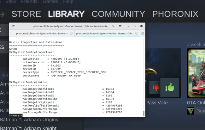Click the maxTexelBufferElements line

point(72,106)
